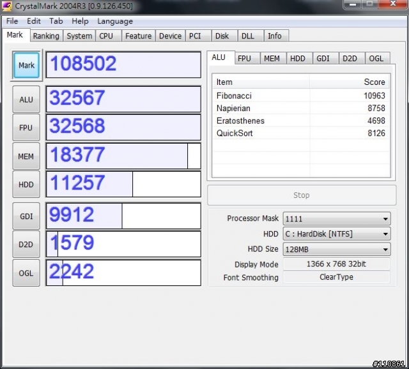Image resolution: width=409 pixels, height=369 pixels.
Task: Click the FPU score 32568 bar
Action: 123,127
